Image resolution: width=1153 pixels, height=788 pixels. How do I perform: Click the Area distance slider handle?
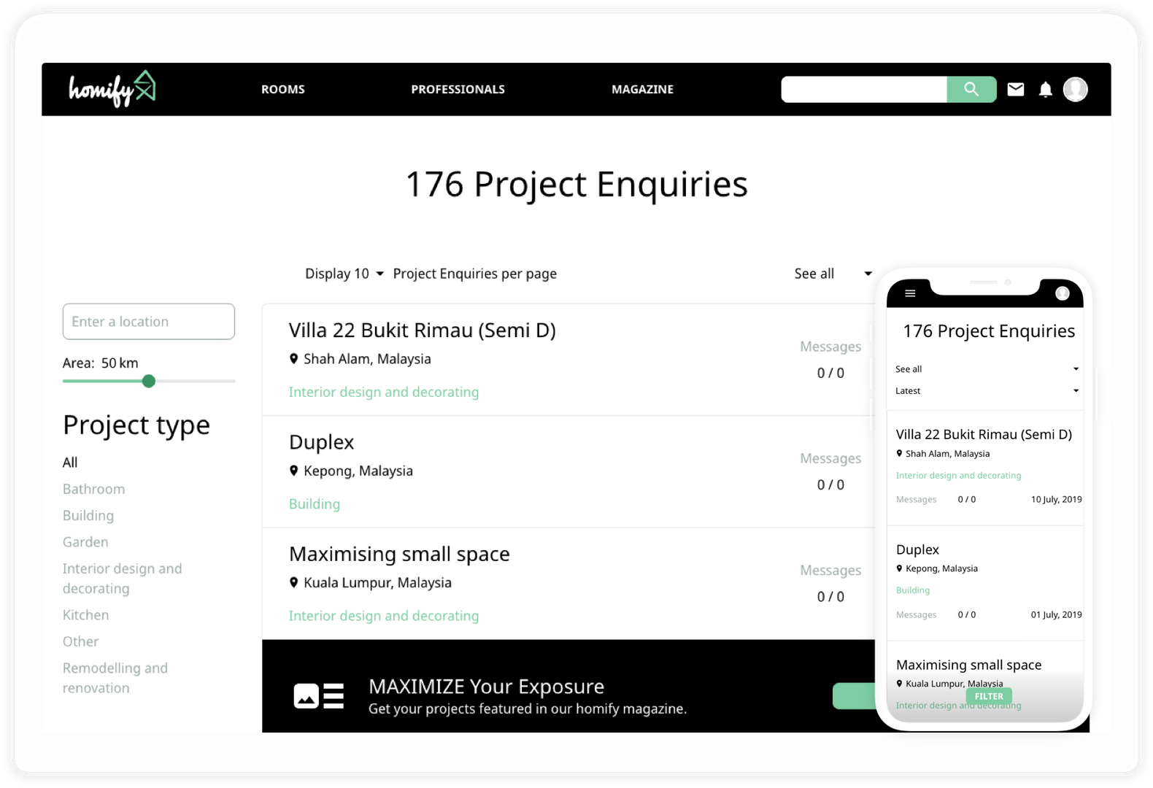[x=149, y=381]
